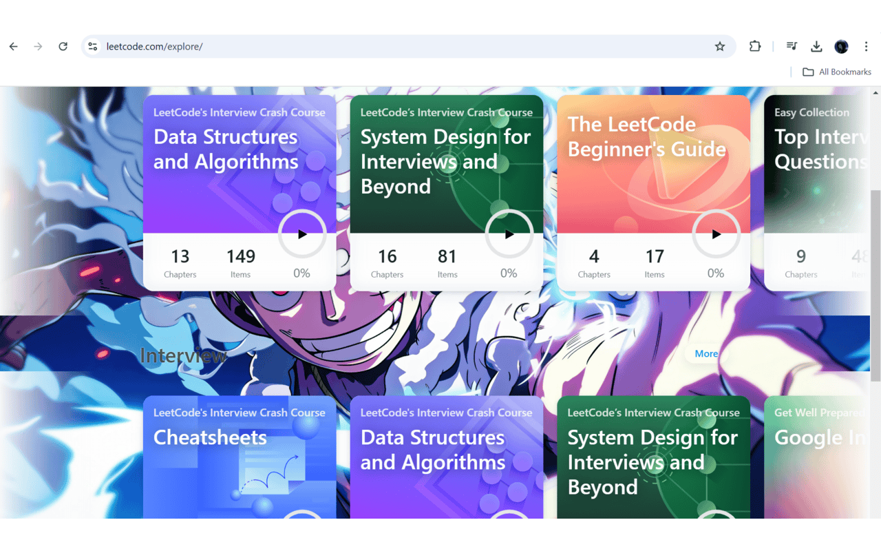View site information icon beside the URL
This screenshot has width=881, height=551.
[93, 46]
